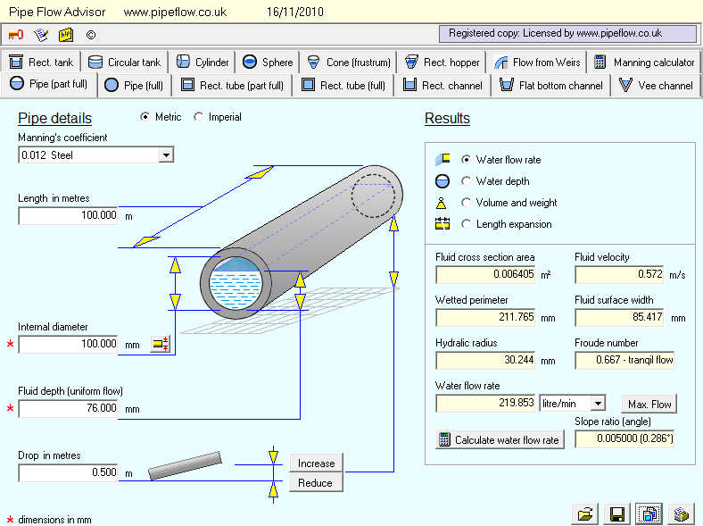Select the Length expansion radio option
Screen dimensions: 703x526
(466, 224)
